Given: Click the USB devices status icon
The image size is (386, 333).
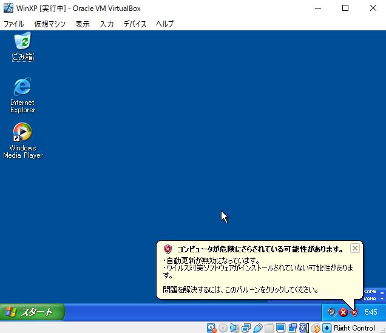Looking at the screenshot, I should [x=257, y=328].
